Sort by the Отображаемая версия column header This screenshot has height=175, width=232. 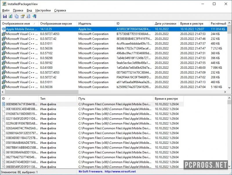point(58,24)
